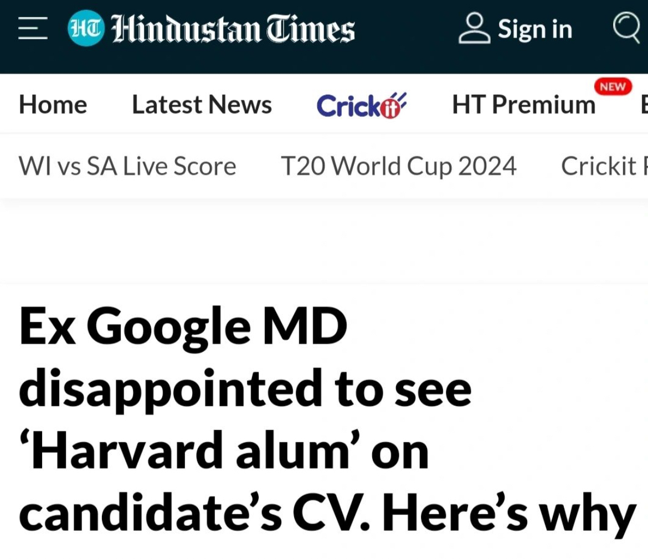The height and width of the screenshot is (559, 648).
Task: Select the cut-off tab after HT Premium
Action: coord(644,105)
